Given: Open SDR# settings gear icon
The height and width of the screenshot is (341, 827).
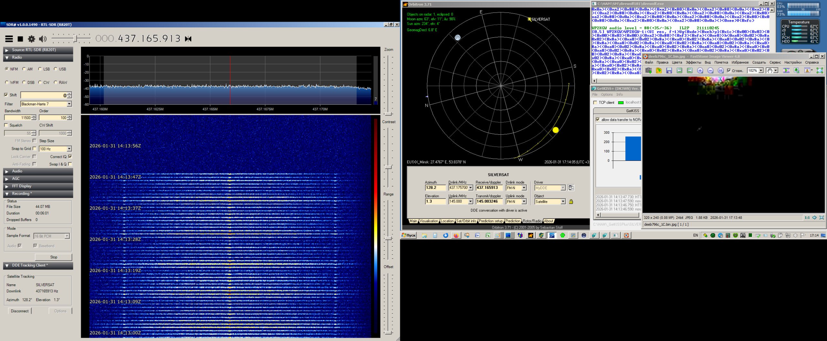Looking at the screenshot, I should (x=31, y=39).
